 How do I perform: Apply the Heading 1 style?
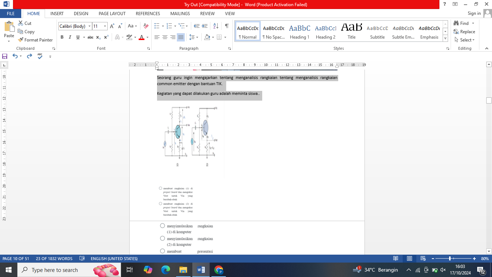pos(300,31)
